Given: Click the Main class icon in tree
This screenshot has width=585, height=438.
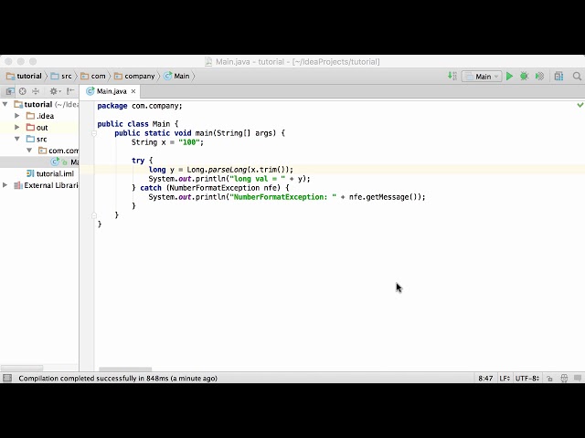Looking at the screenshot, I should click(x=55, y=162).
